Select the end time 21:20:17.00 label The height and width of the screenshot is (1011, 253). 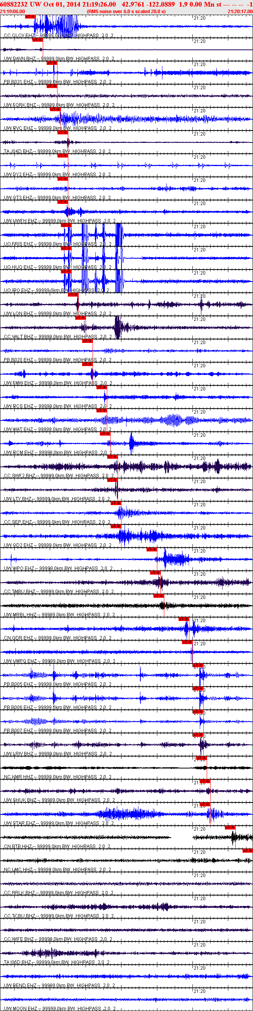tap(240, 12)
